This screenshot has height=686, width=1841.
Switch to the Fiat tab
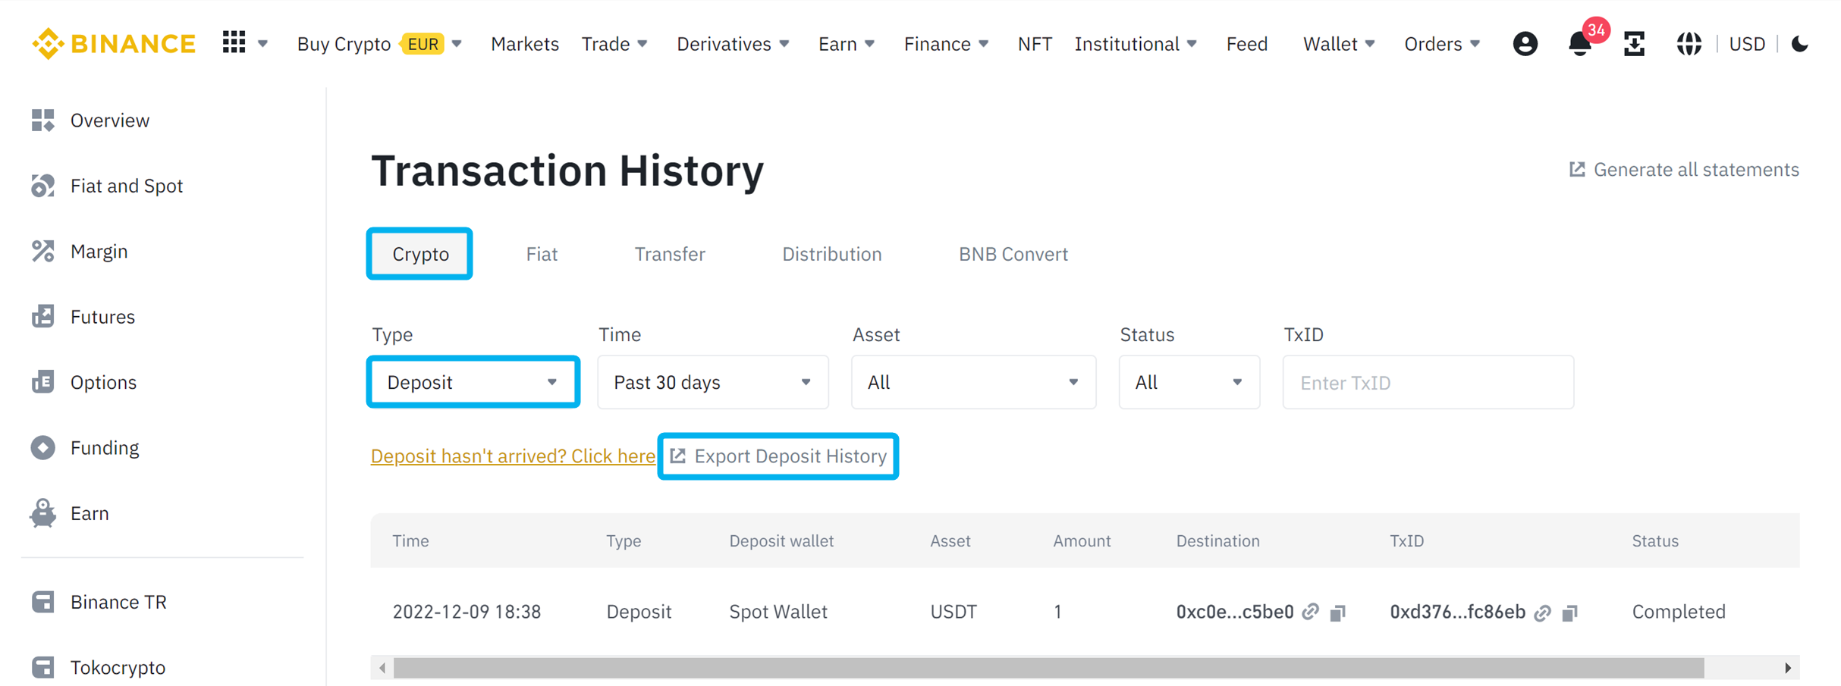pos(542,254)
